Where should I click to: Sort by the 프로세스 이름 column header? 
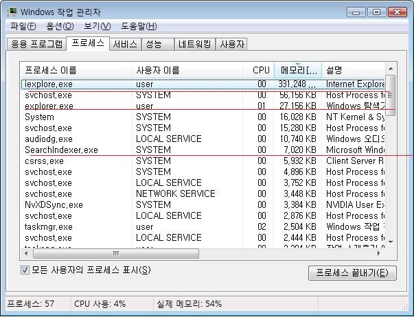tap(76, 70)
